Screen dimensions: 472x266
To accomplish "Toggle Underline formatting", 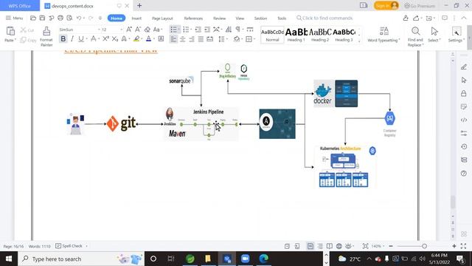I will coord(80,39).
